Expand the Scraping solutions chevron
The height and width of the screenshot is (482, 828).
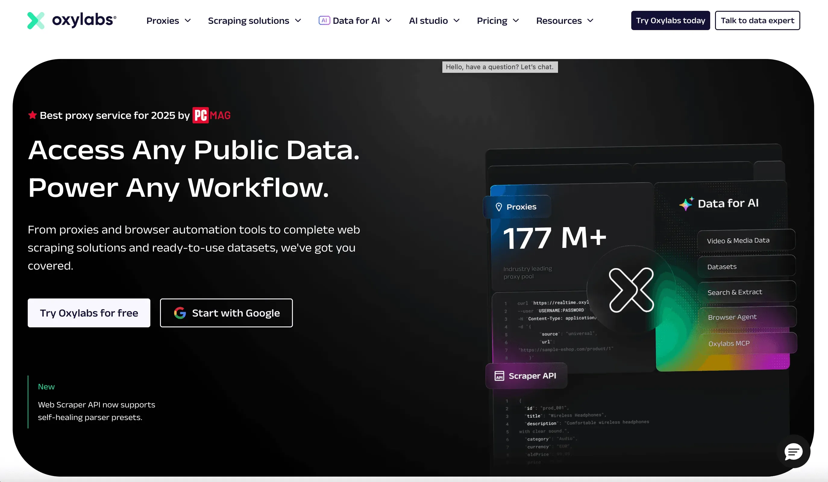(298, 21)
